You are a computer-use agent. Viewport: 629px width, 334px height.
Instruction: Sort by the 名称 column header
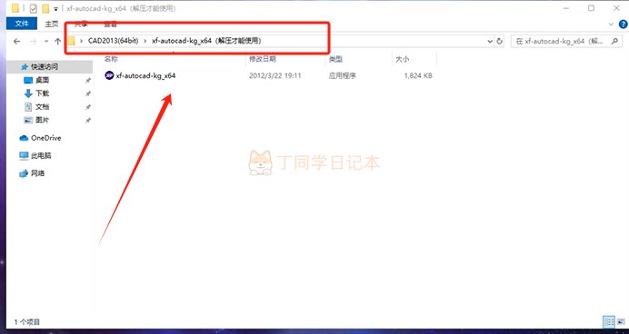111,59
